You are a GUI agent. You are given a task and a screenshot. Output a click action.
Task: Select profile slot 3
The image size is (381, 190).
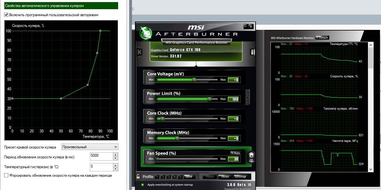click(x=169, y=177)
